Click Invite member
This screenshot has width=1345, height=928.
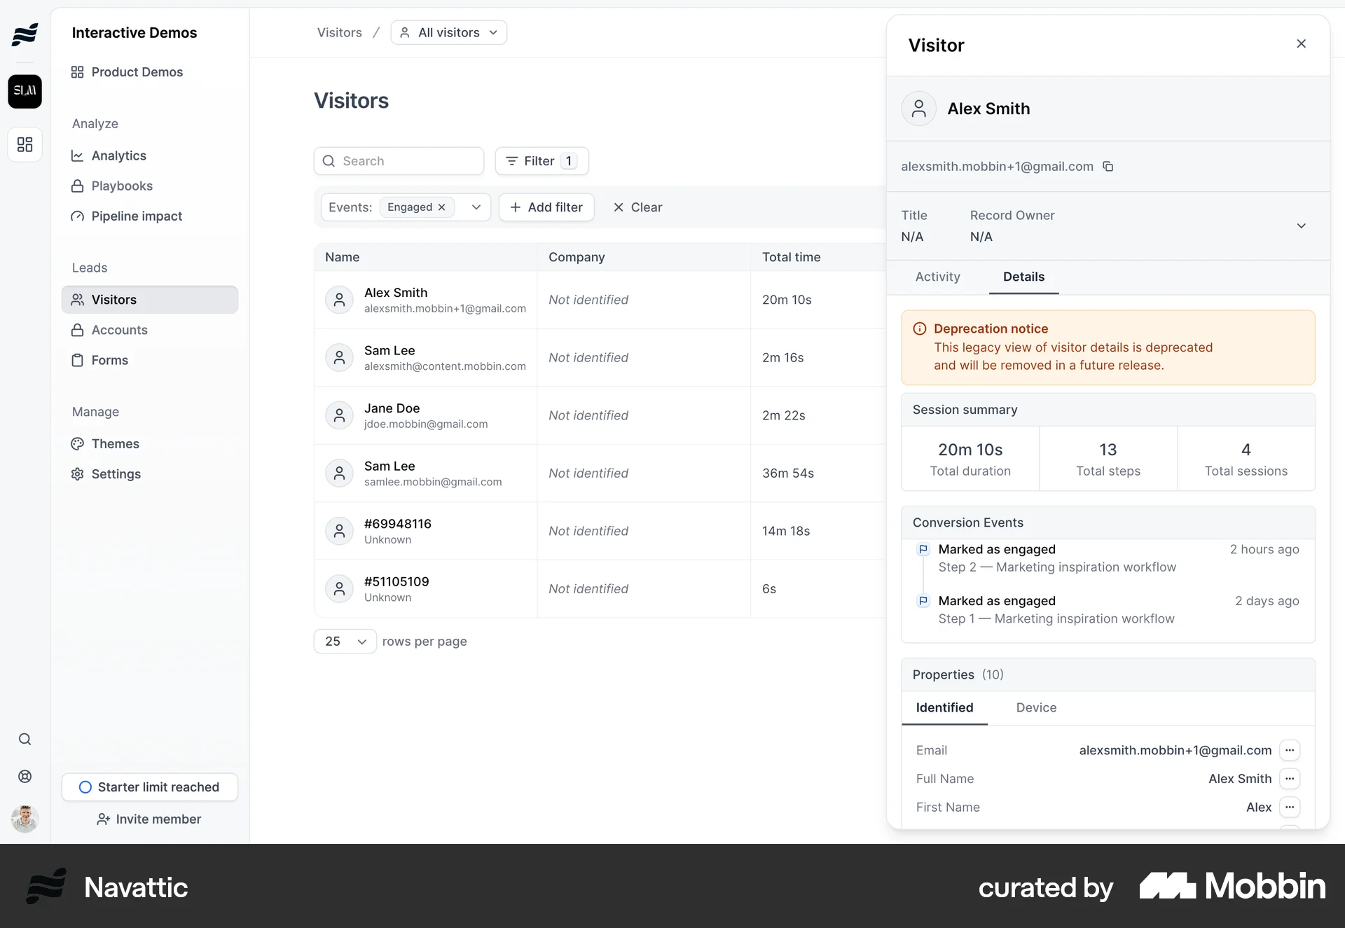(149, 819)
